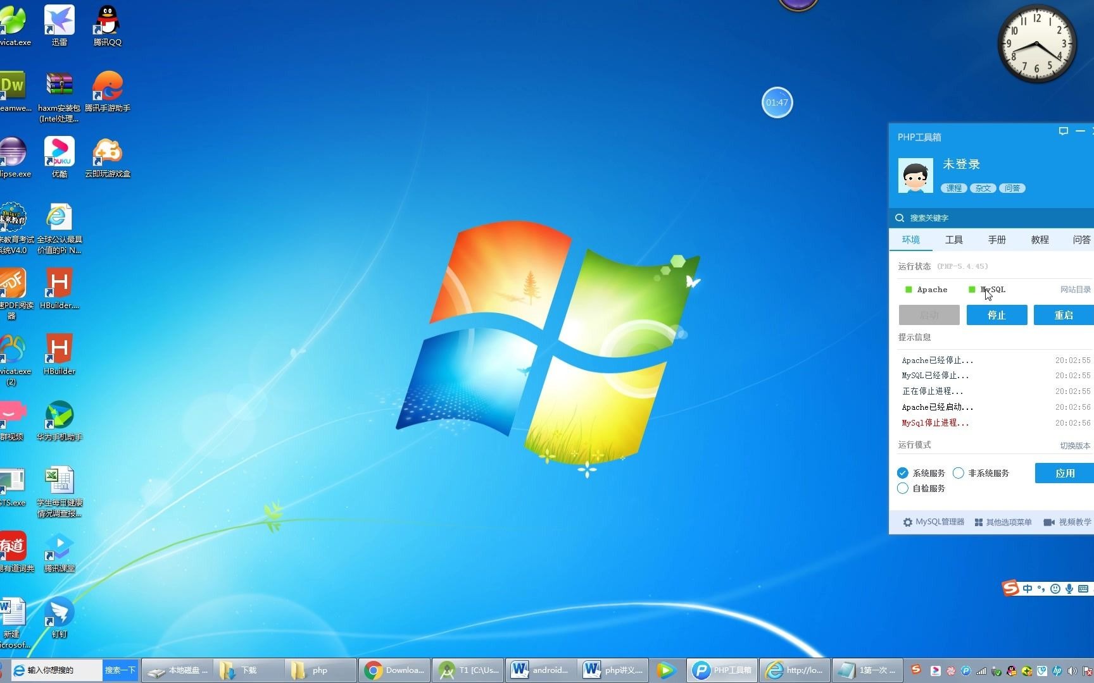This screenshot has width=1094, height=683.
Task: Click the 课程 tag under 未登录
Action: coord(953,188)
